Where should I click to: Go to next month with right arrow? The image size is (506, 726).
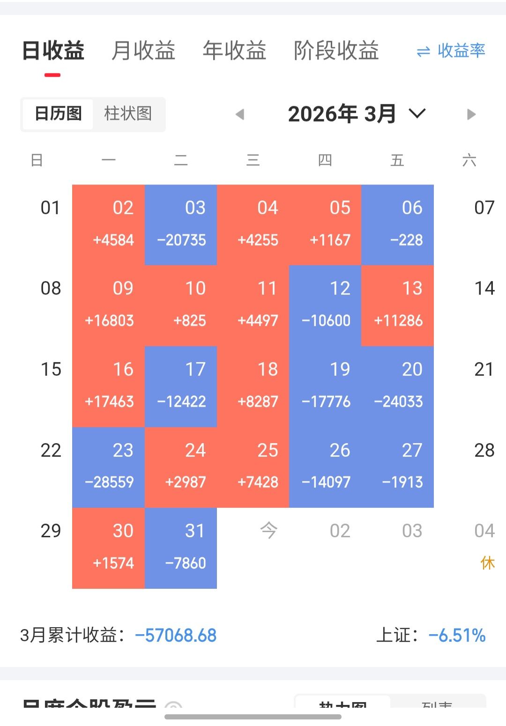[471, 114]
